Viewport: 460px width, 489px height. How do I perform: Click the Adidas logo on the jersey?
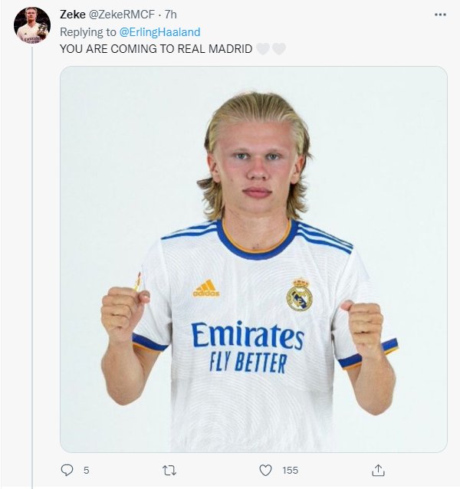coord(205,288)
